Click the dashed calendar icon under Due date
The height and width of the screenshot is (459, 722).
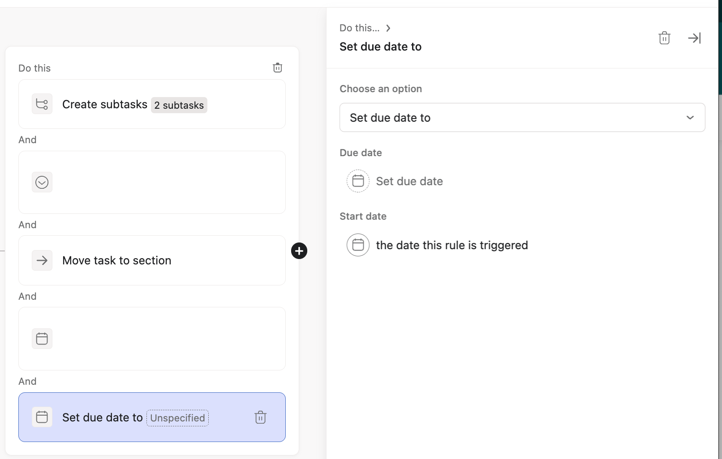[358, 181]
